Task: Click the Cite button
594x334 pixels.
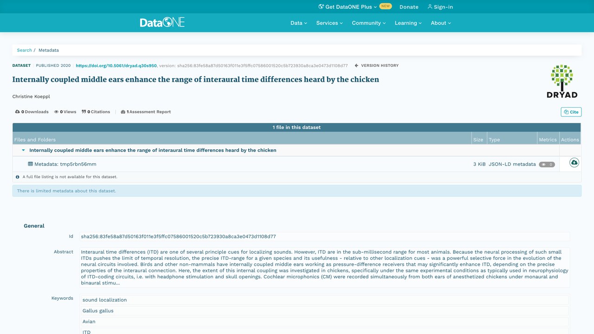Action: click(x=571, y=112)
